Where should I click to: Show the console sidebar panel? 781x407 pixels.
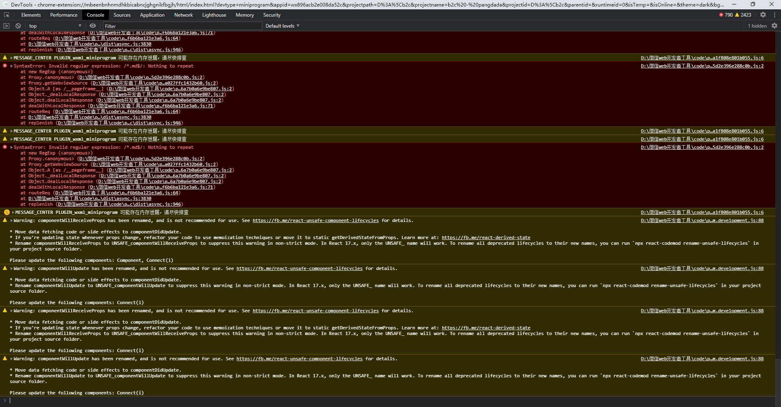coord(6,26)
